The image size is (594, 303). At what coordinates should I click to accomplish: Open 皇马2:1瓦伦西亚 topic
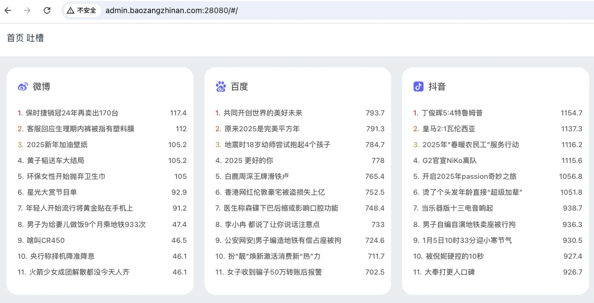(x=449, y=129)
